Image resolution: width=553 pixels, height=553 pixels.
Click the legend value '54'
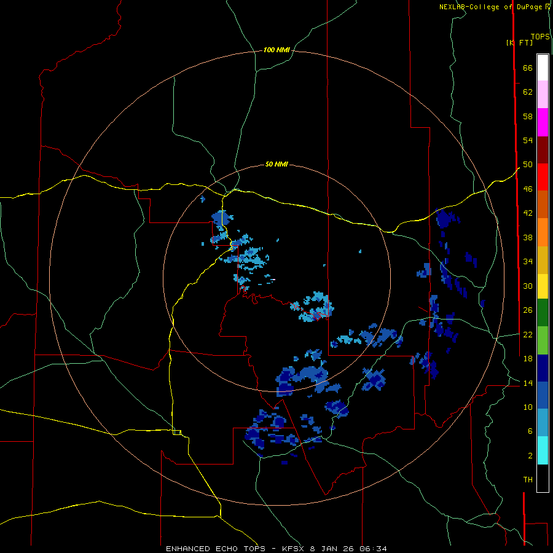pyautogui.click(x=528, y=140)
